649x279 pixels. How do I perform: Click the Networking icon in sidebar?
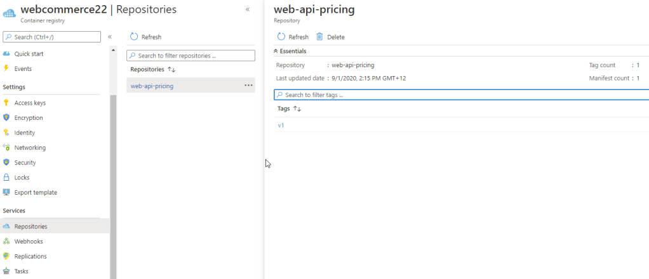coord(6,148)
